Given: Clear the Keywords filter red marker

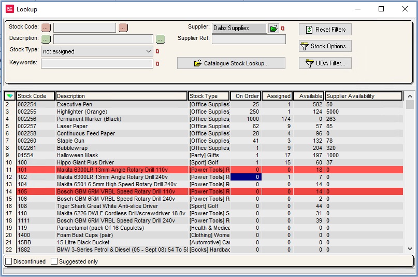Looking at the screenshot, I should click(157, 63).
